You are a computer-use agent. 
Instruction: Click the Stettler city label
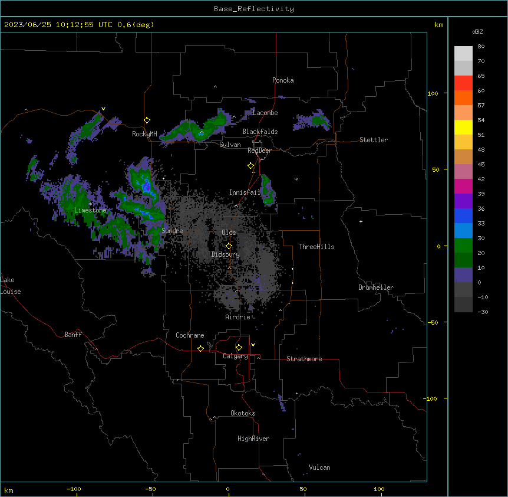(374, 140)
